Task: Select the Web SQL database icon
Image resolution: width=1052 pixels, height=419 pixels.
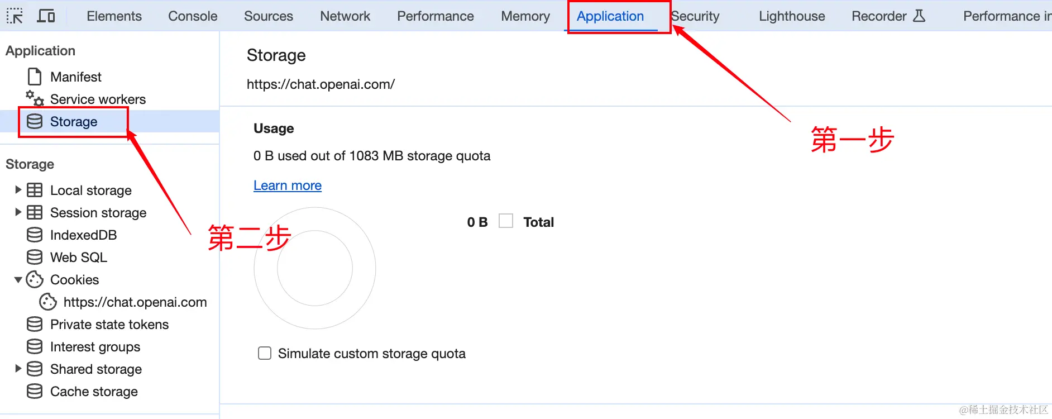Action: point(35,257)
